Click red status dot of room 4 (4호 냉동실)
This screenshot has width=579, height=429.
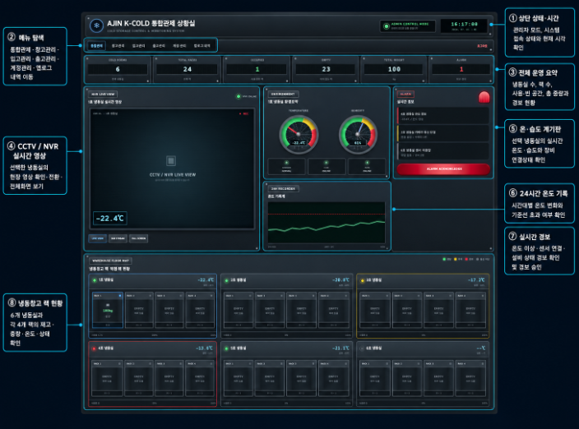[x=94, y=348]
